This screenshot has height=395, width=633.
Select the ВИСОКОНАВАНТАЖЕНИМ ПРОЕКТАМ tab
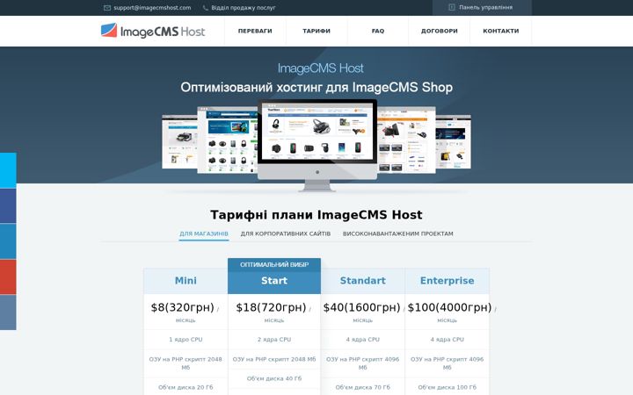[398, 233]
